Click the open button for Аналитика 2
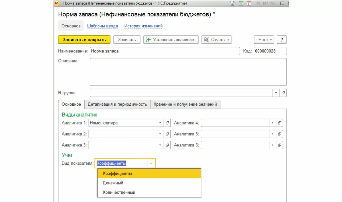The height and width of the screenshot is (202, 342). (x=168, y=134)
